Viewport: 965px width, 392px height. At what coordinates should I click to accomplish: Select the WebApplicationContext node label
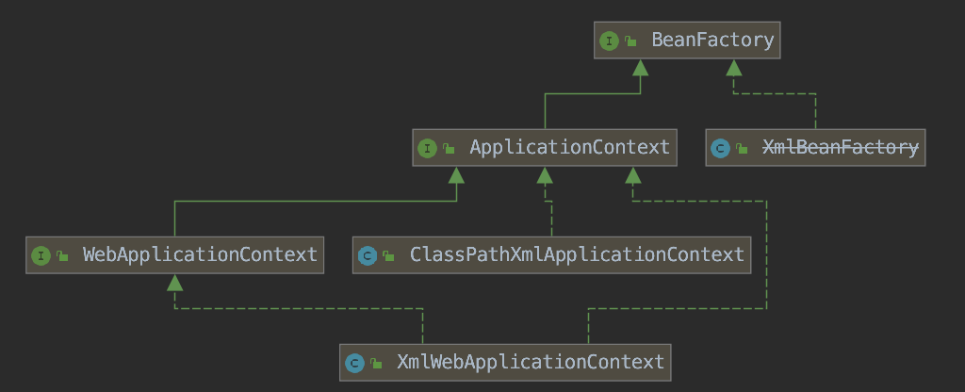(x=200, y=255)
